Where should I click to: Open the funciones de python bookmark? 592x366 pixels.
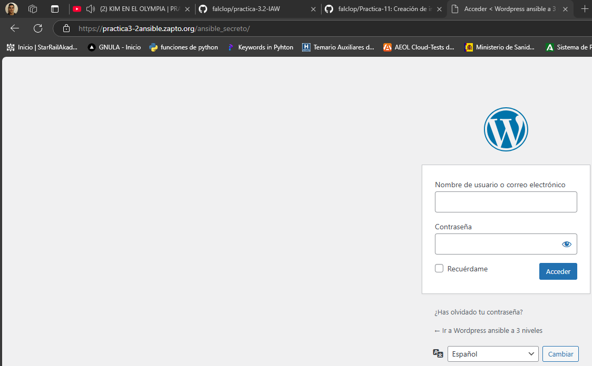[183, 47]
